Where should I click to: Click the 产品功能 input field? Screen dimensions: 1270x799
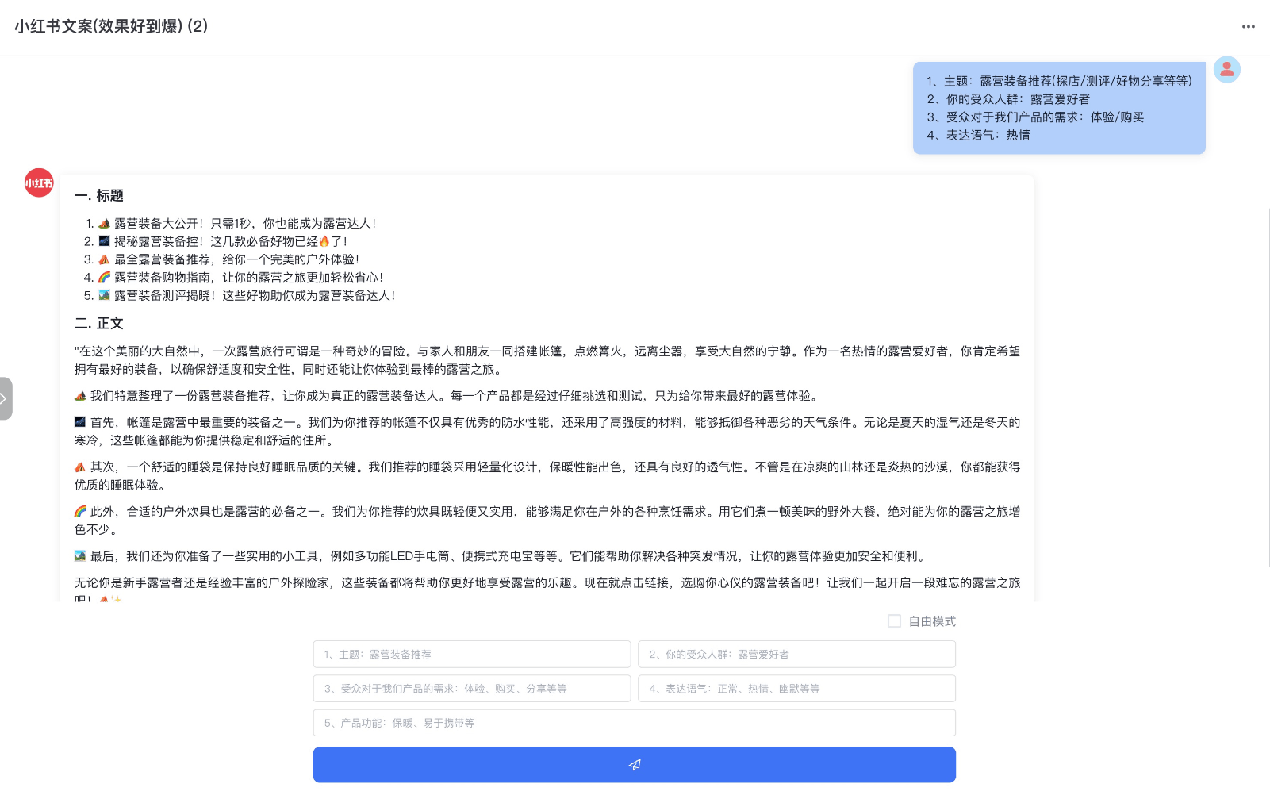(x=634, y=723)
